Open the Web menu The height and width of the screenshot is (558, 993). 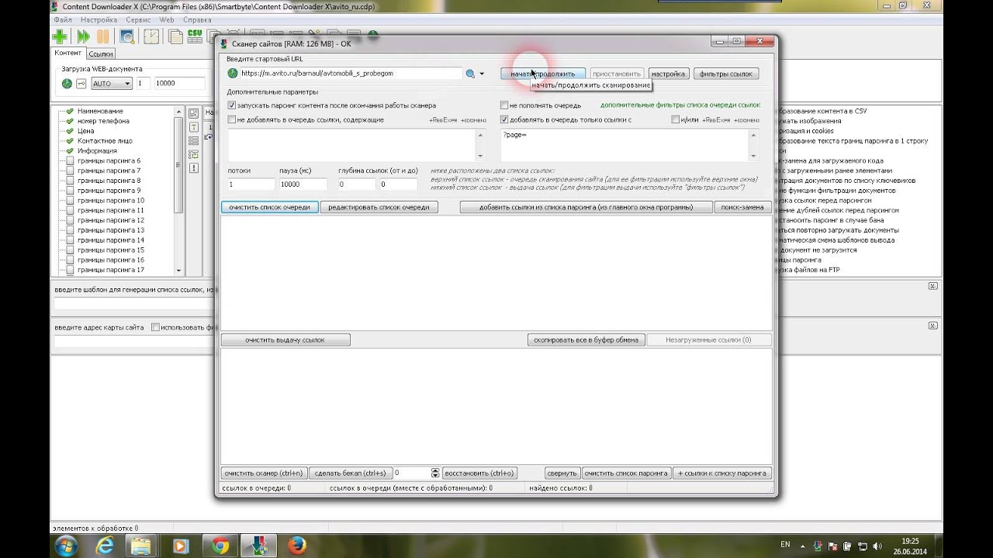[166, 19]
